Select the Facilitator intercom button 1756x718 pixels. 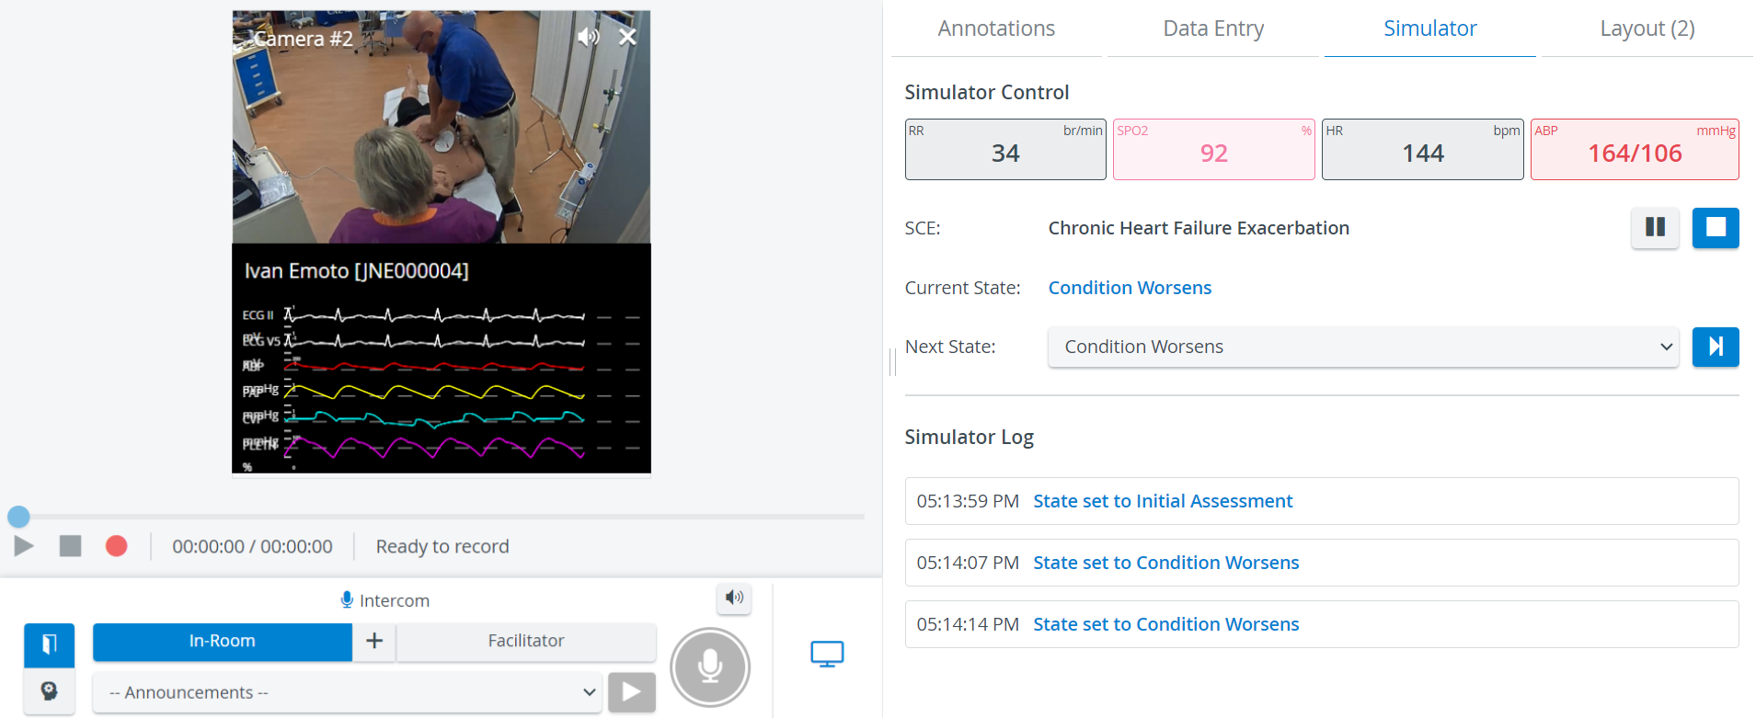point(526,641)
